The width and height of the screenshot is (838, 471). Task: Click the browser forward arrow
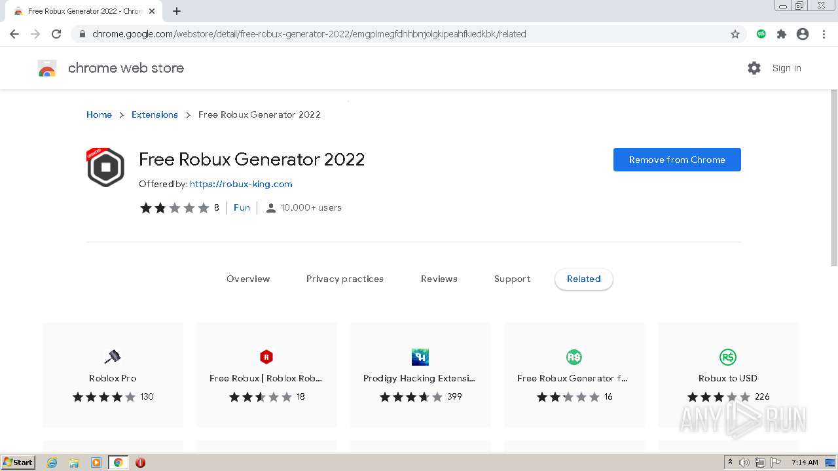pyautogui.click(x=35, y=34)
